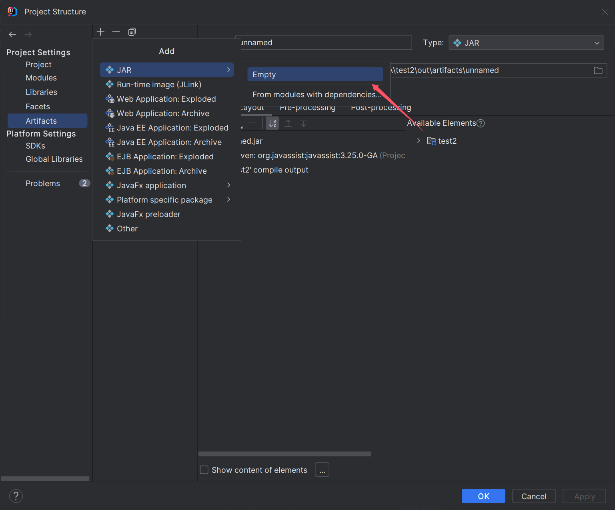Open Modules settings
Screen dimensions: 615x510
pyautogui.click(x=41, y=78)
